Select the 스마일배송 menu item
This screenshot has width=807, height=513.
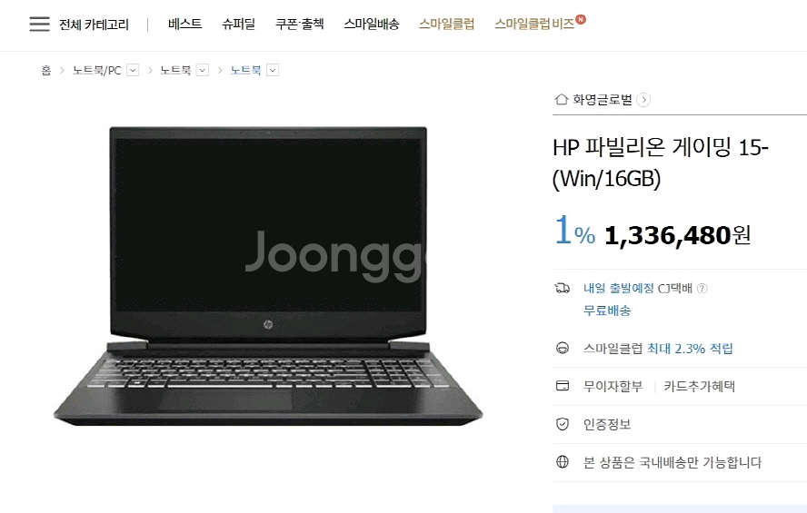point(371,25)
